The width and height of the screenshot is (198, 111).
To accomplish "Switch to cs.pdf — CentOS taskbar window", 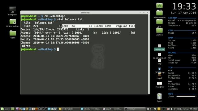I will [112, 109].
